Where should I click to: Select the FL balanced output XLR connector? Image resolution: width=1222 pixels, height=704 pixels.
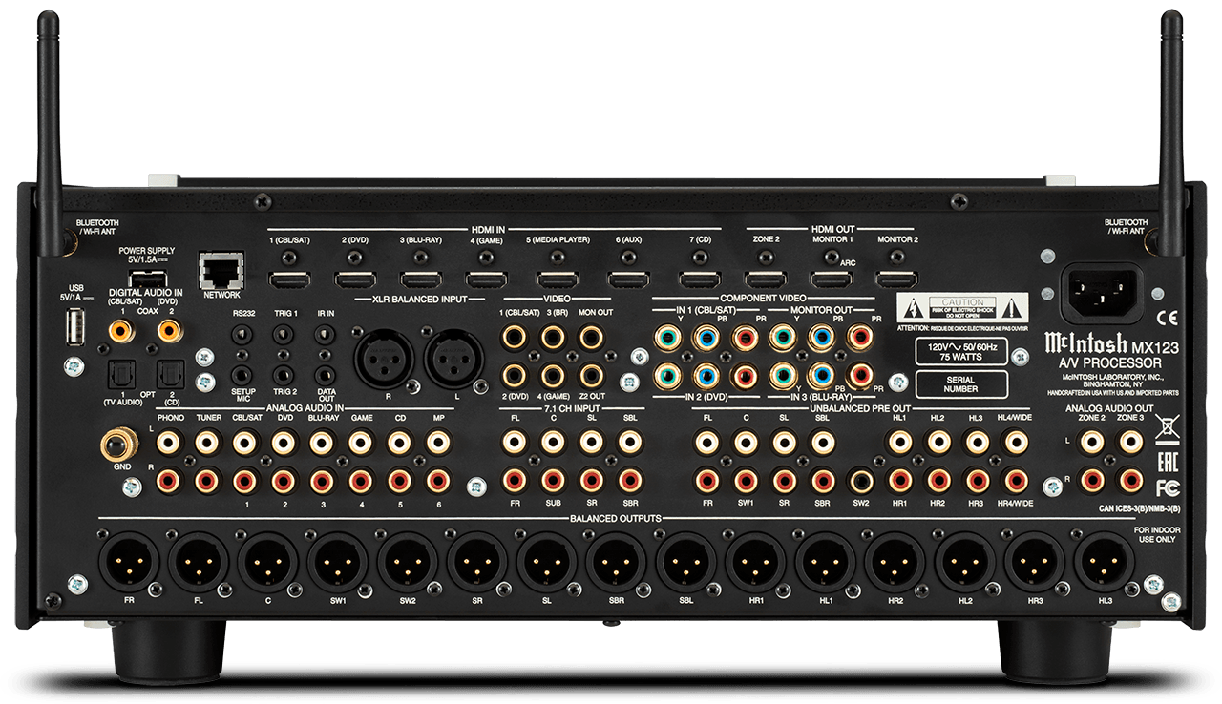pyautogui.click(x=198, y=562)
